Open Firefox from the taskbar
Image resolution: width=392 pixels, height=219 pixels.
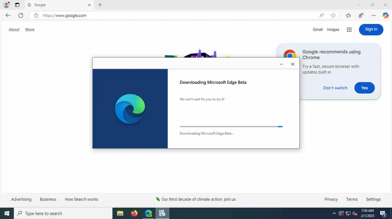134,213
